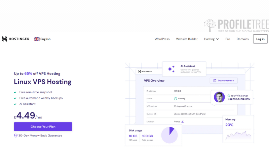Click the Hosting chevron arrow

coord(218,39)
